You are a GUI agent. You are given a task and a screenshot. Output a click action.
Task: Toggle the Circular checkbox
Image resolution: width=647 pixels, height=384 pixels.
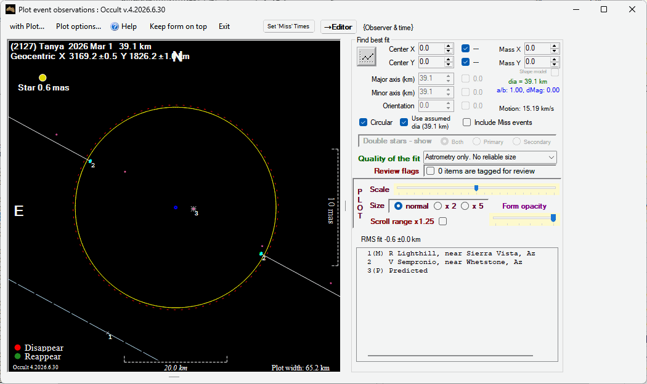tap(363, 122)
